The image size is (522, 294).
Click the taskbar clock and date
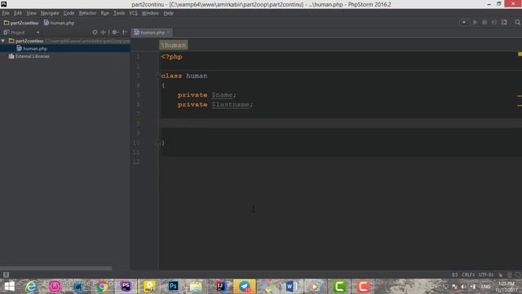click(506, 287)
